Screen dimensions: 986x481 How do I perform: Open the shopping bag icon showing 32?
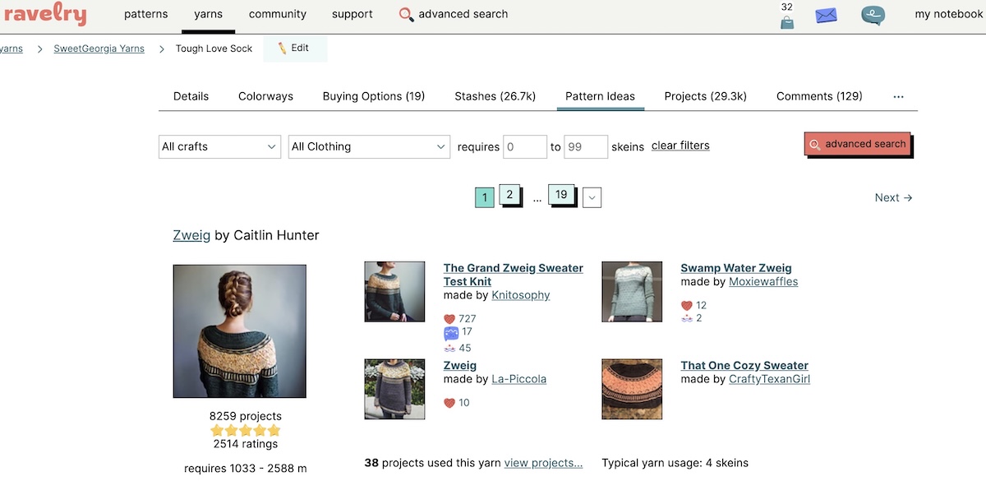pyautogui.click(x=787, y=22)
